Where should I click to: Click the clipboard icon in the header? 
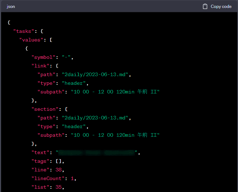[x=205, y=6]
